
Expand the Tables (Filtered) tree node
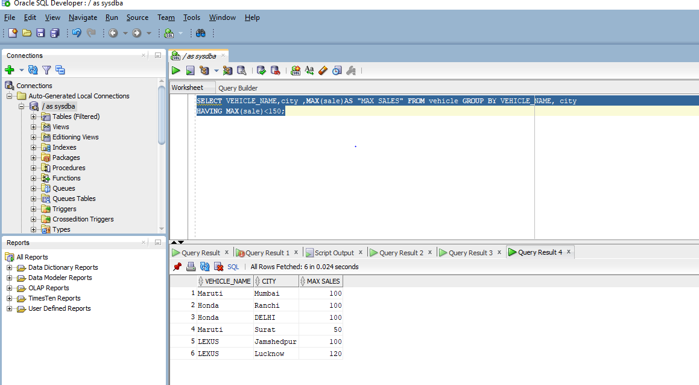pos(34,116)
